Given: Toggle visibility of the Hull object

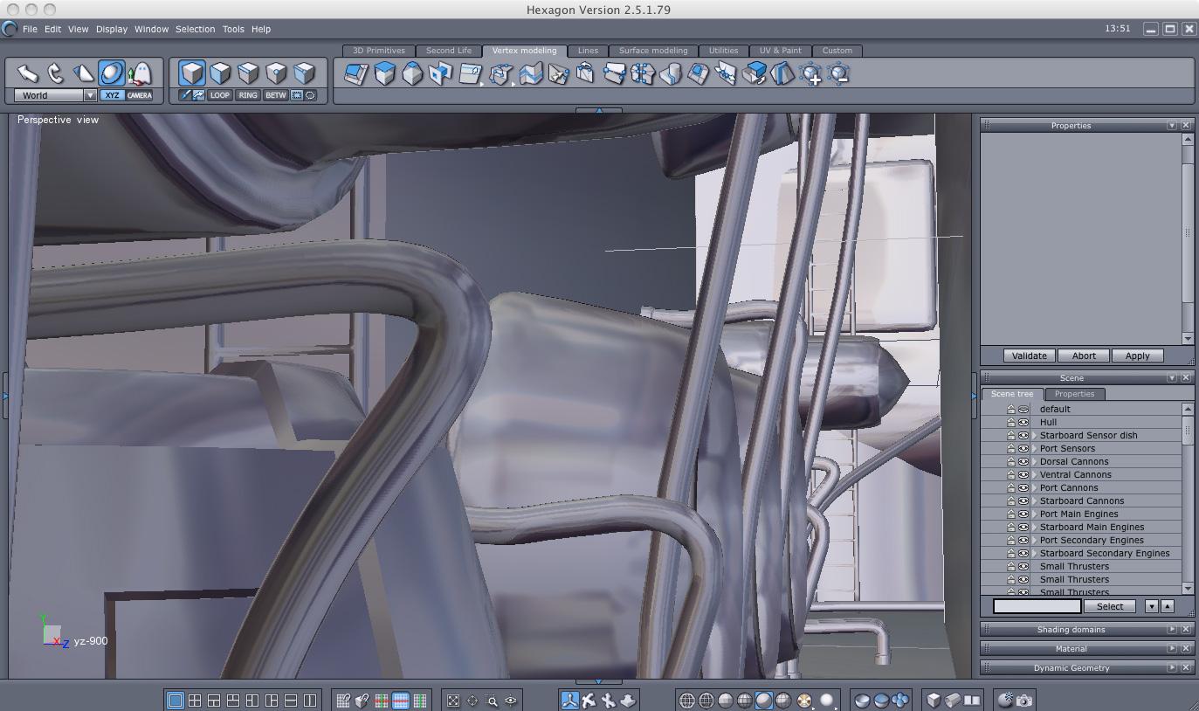Looking at the screenshot, I should coord(1023,422).
